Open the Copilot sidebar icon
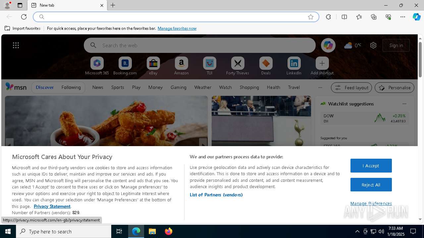The height and width of the screenshot is (238, 424). pyautogui.click(x=416, y=17)
